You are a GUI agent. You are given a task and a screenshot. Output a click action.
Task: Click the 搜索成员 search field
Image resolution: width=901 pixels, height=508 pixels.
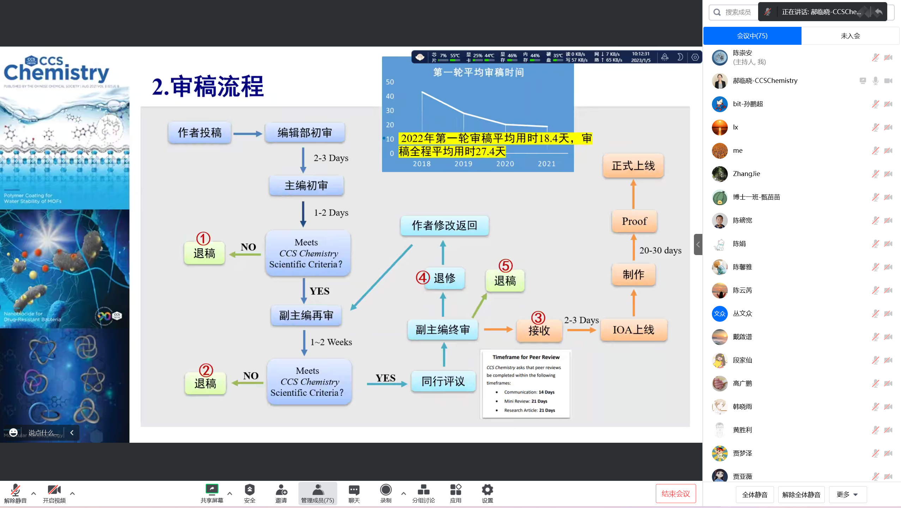click(737, 12)
